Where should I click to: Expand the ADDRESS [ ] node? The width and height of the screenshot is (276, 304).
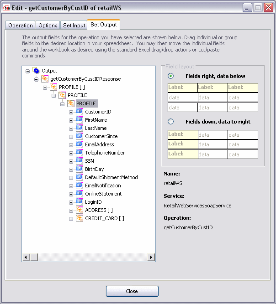pyautogui.click(x=71, y=211)
